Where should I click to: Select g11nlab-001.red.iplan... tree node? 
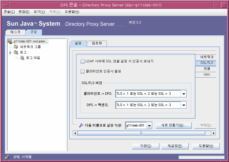31,42
